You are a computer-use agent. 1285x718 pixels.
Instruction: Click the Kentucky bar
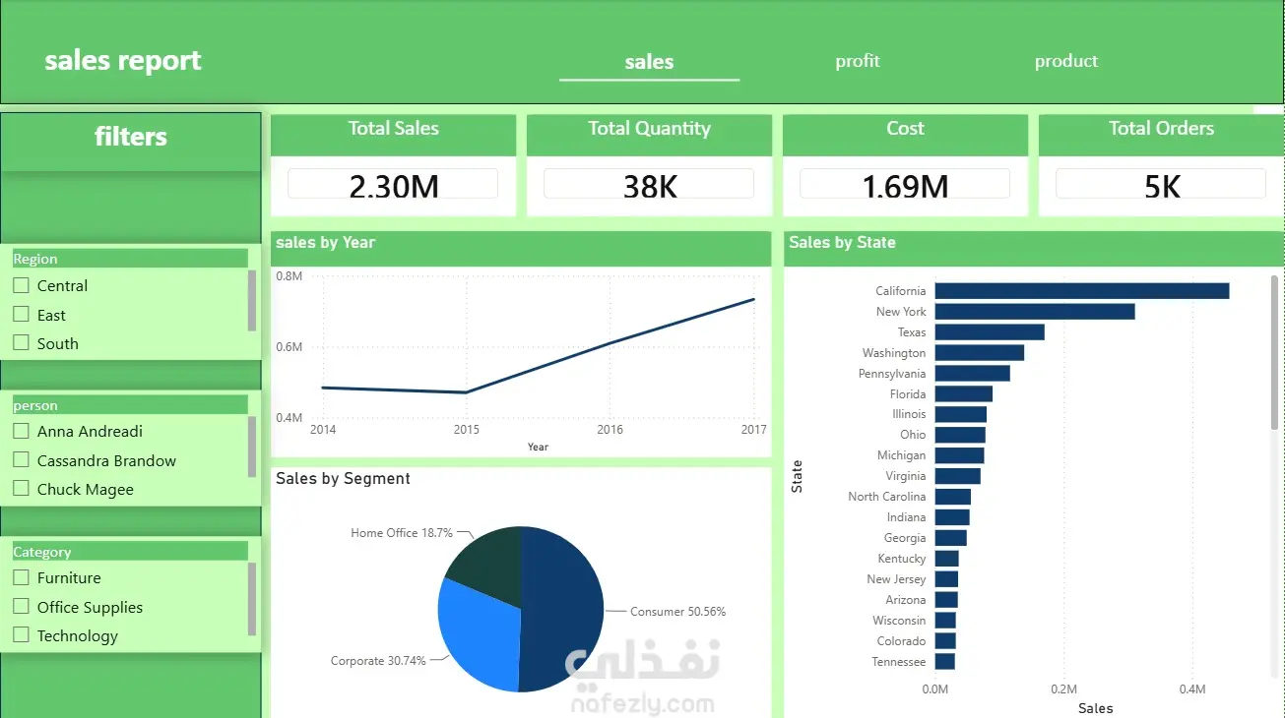947,559
